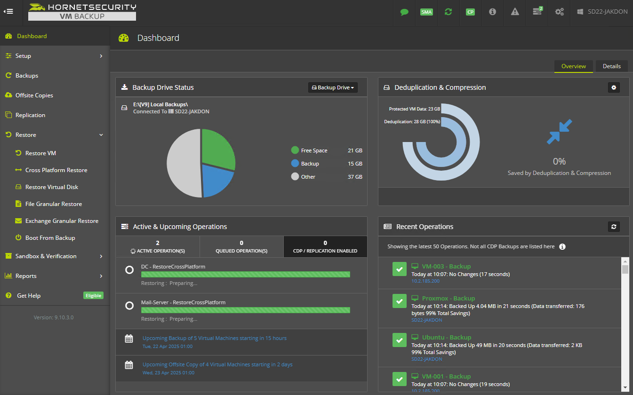Click the green checkmark beside Proxmox - Backup
Image resolution: width=633 pixels, height=395 pixels.
tap(399, 301)
